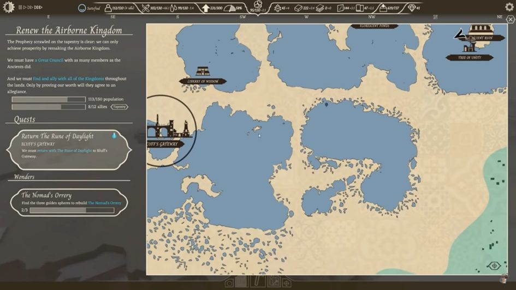Click the Tapestry button beside allies
The width and height of the screenshot is (516, 290).
click(119, 107)
